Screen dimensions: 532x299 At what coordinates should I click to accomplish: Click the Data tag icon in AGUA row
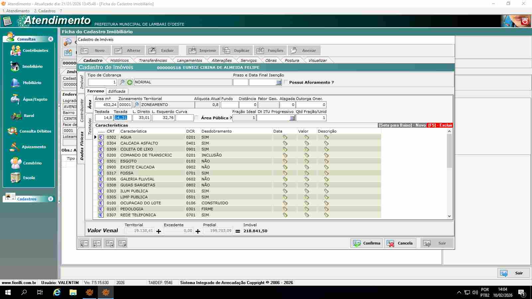coord(285,137)
